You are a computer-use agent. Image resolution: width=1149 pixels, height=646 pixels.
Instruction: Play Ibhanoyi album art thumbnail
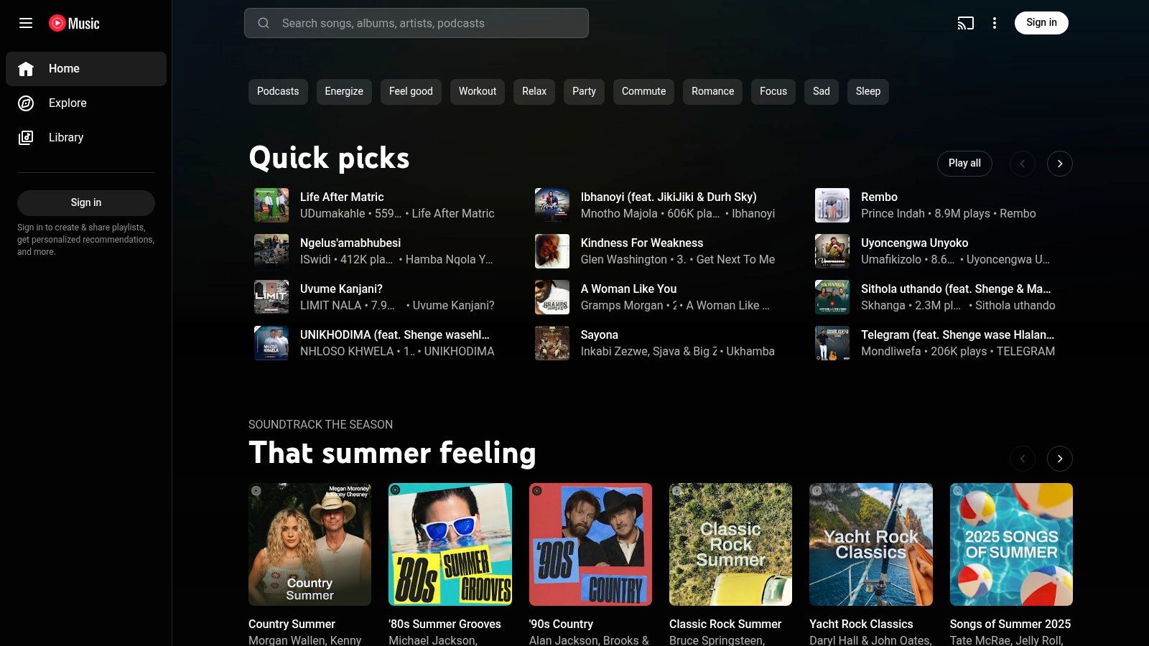[x=552, y=205]
